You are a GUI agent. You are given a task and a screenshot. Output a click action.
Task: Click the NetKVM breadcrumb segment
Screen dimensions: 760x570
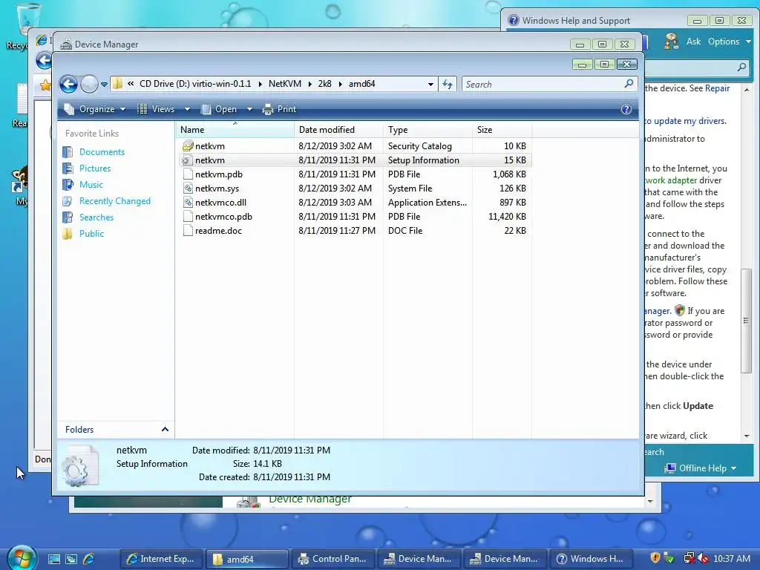click(285, 84)
